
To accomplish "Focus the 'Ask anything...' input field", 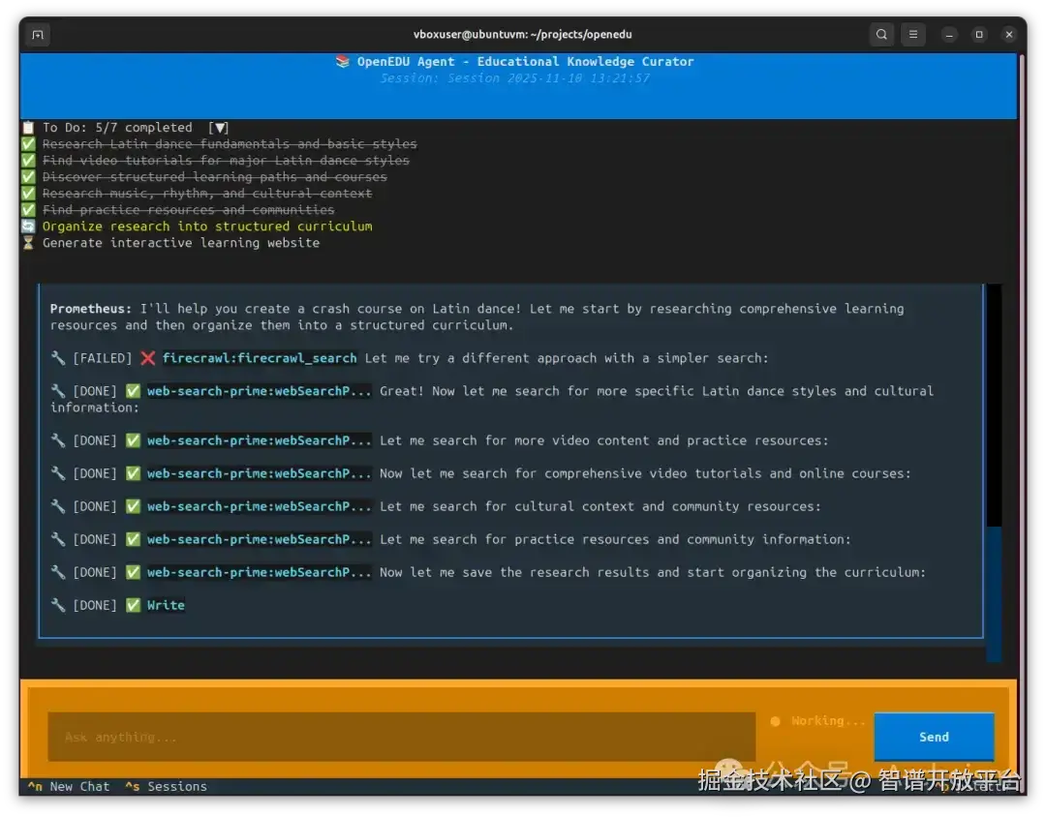I will 402,737.
